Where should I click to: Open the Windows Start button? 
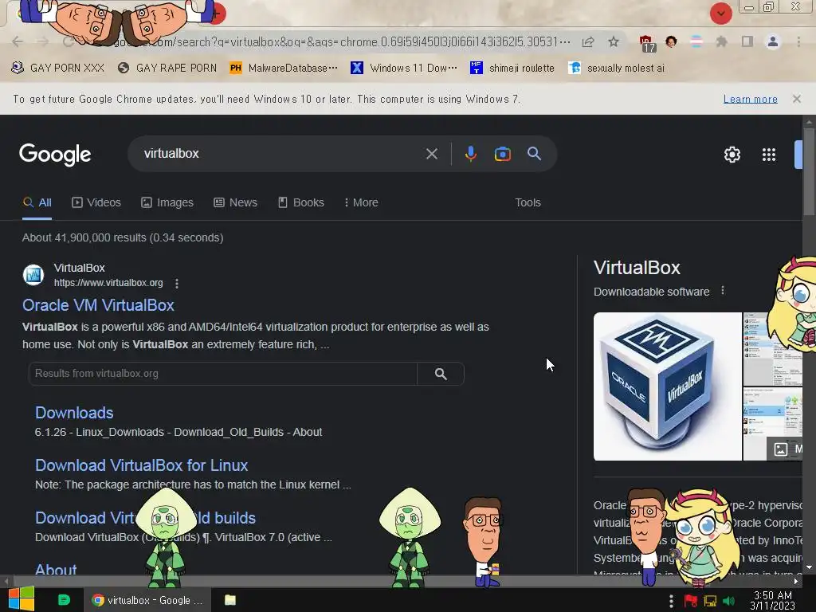pos(21,599)
